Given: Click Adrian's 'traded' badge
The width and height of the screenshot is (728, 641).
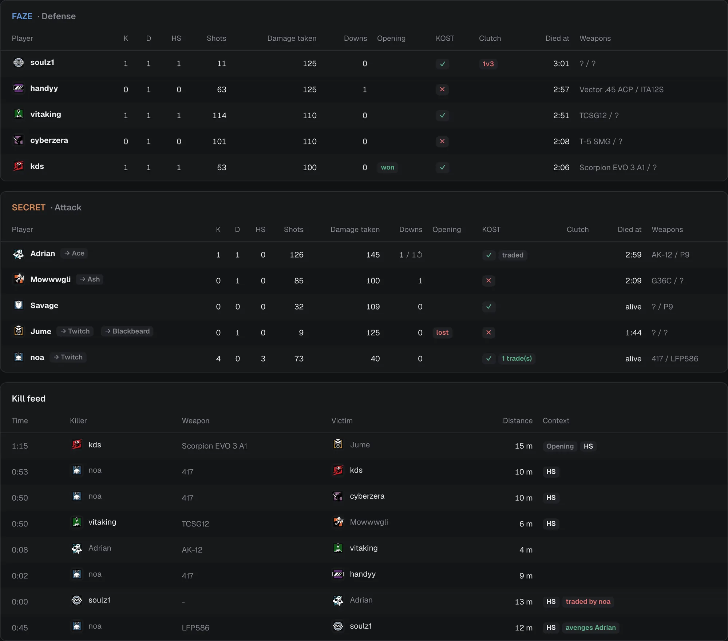Looking at the screenshot, I should 513,255.
